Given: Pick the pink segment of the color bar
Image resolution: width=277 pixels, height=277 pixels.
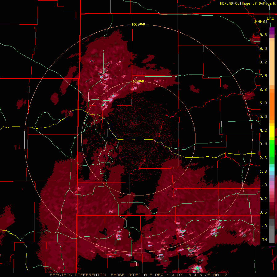Looking at the screenshot, I should pyautogui.click(x=272, y=187).
